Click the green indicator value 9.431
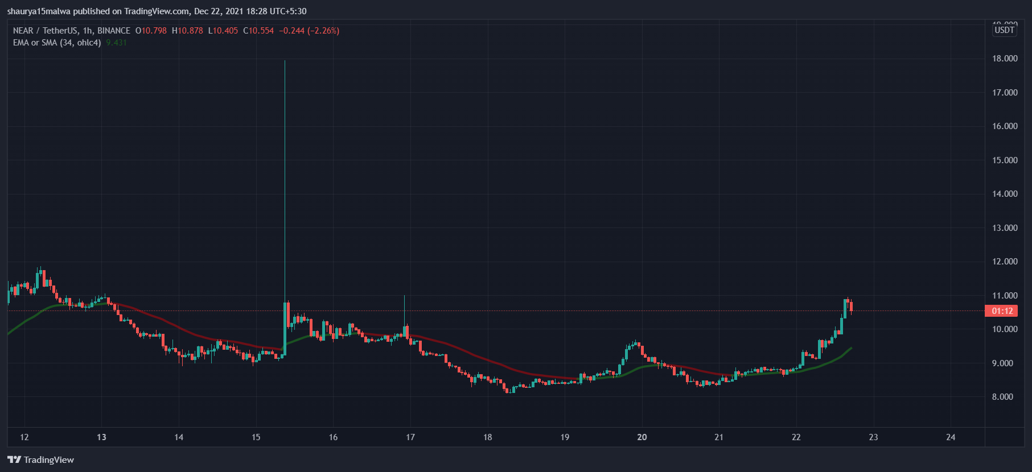Image resolution: width=1032 pixels, height=472 pixels. tap(116, 43)
